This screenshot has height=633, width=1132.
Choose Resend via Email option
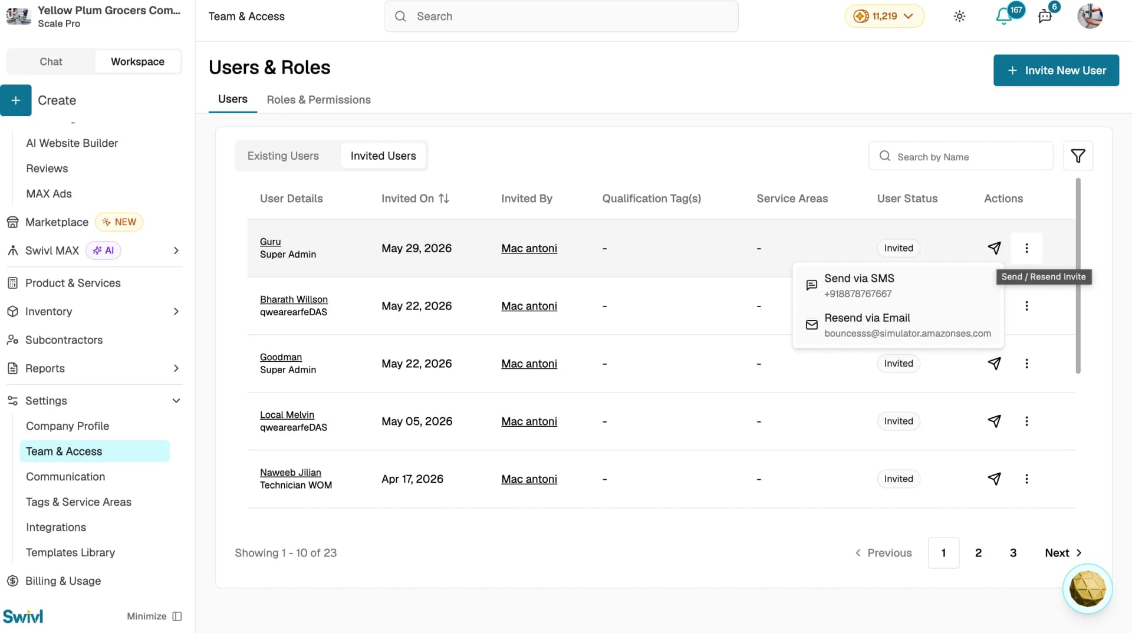click(899, 325)
